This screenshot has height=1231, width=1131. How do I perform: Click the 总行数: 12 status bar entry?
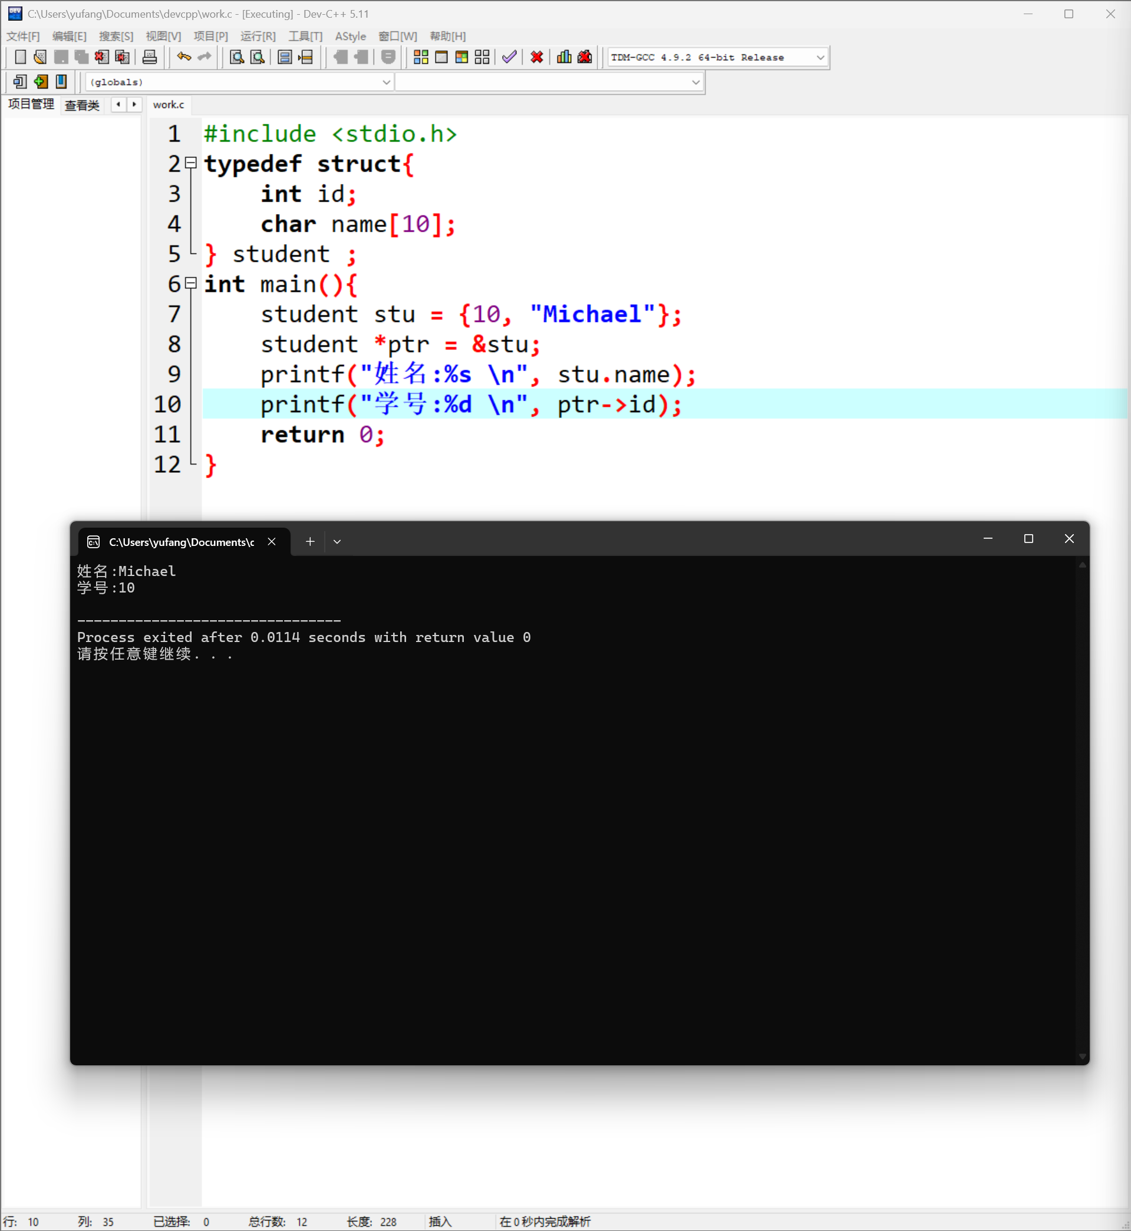(278, 1222)
